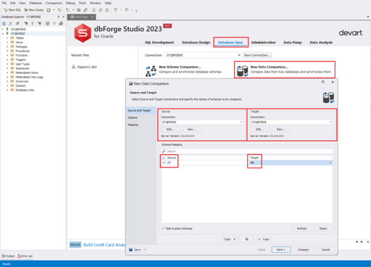Click the New Data Comparison database icon

[x=243, y=71]
